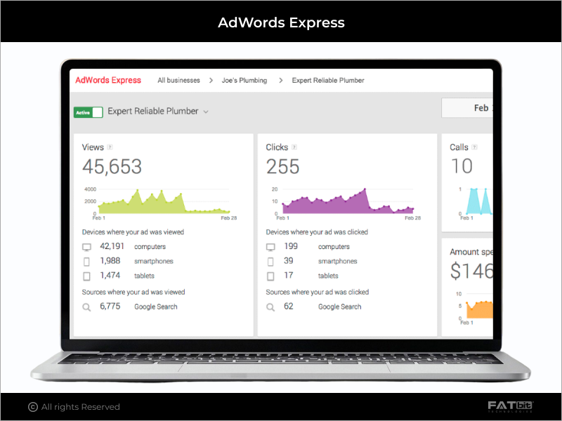Select the 255 clicks total
This screenshot has width=562, height=421.
pyautogui.click(x=282, y=167)
